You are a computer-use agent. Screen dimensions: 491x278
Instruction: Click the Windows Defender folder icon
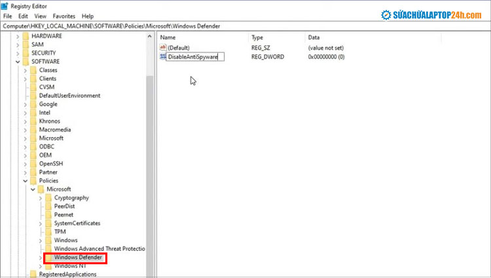click(x=48, y=258)
